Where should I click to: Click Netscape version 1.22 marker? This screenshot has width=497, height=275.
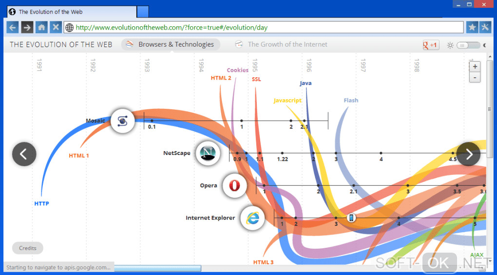click(283, 154)
